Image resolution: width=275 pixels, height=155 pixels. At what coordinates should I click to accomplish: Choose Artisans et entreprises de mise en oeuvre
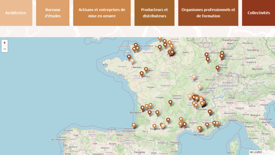[102, 13]
